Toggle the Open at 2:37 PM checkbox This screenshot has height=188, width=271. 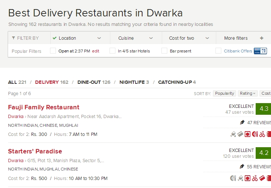tap(53, 51)
